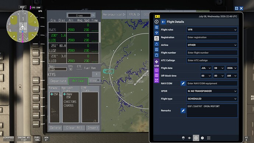
Task: Pop out tablet window using the external icon
Action: (236, 8)
